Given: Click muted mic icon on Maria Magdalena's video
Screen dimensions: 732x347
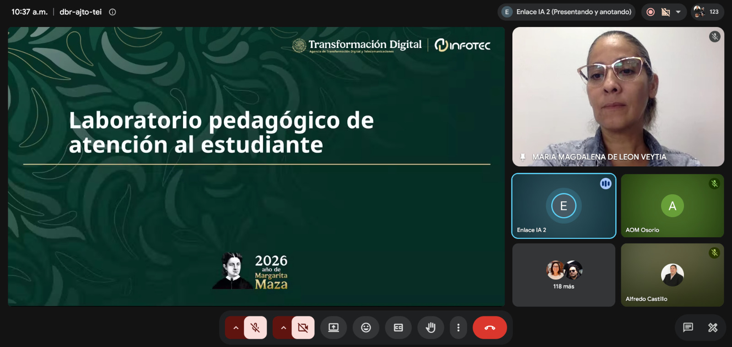Looking at the screenshot, I should (x=715, y=37).
